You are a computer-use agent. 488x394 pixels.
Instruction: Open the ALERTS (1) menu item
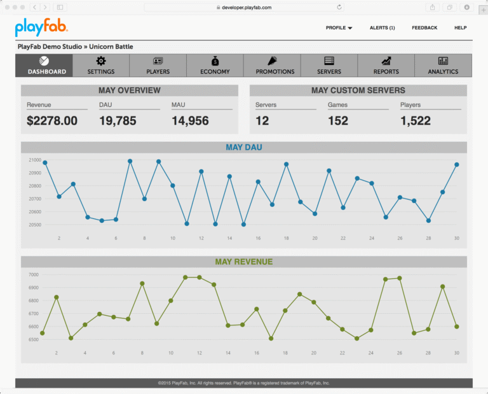pos(382,28)
